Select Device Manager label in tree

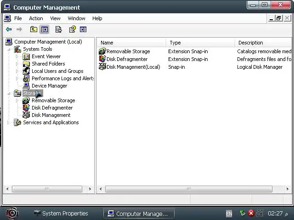[x=49, y=86]
